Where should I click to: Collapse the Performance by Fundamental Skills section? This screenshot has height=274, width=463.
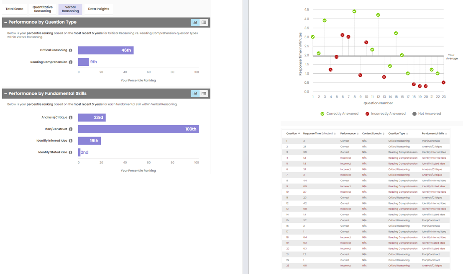coord(5,93)
